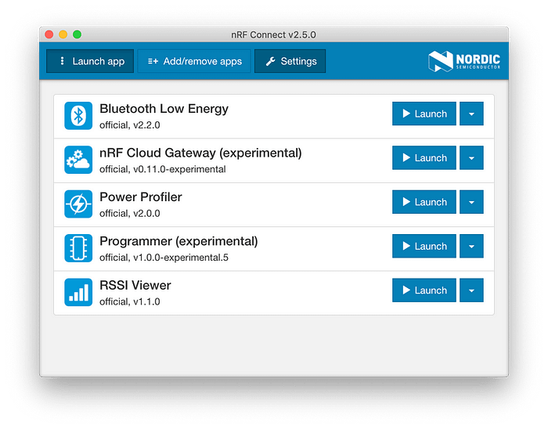Expand Power Profiler launch options dropdown

(x=471, y=202)
